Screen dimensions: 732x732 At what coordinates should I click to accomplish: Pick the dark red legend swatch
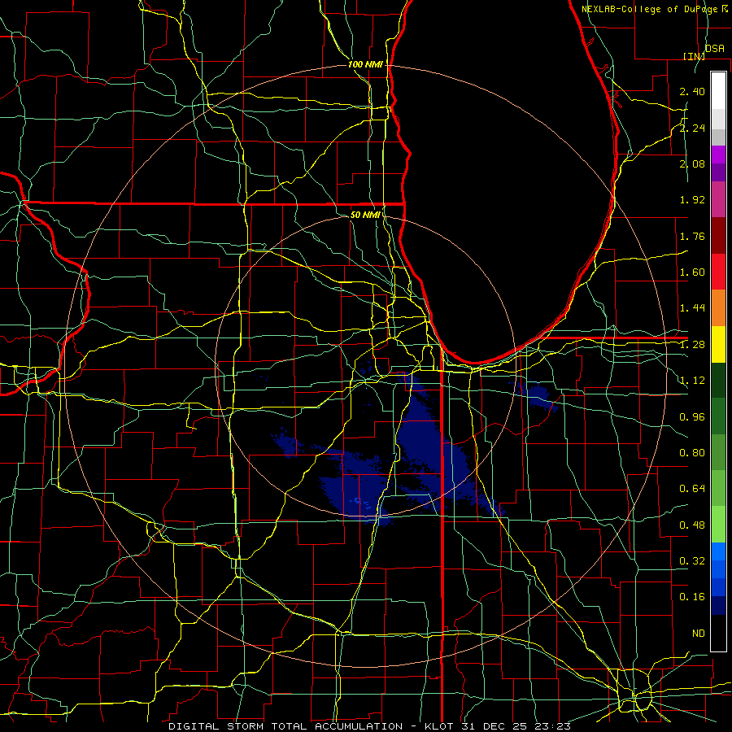tap(718, 236)
